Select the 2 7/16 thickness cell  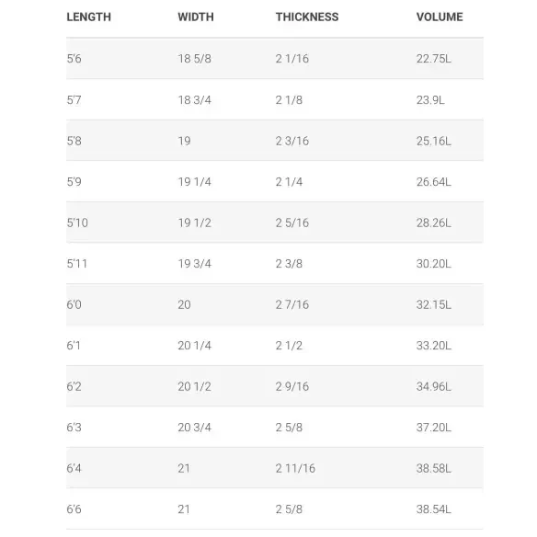click(292, 304)
